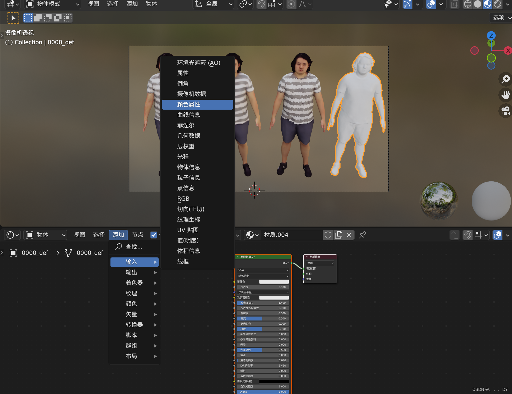Create a copy of 材质.004 material
The height and width of the screenshot is (394, 512).
pyautogui.click(x=339, y=235)
